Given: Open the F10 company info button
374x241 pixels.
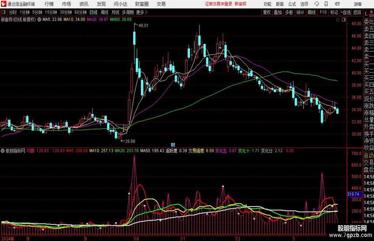Looking at the screenshot, I should tap(323, 12).
